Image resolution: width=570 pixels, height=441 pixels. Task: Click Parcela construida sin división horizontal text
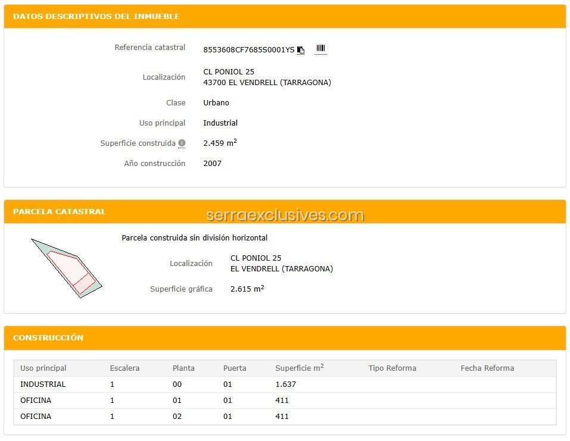click(x=195, y=238)
